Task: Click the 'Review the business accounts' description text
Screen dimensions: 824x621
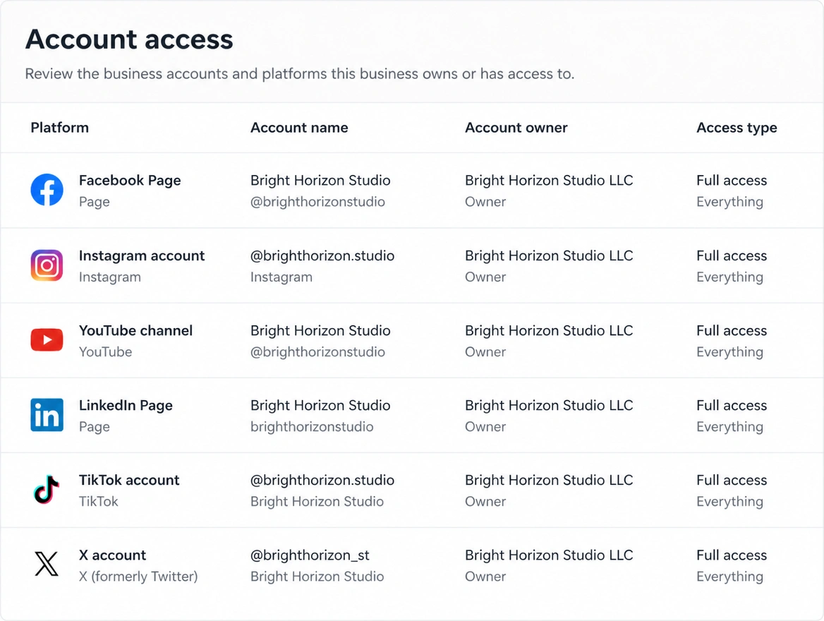Action: [x=300, y=73]
